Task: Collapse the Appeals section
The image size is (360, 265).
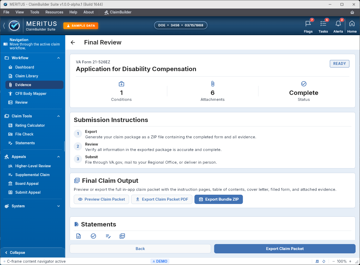Action: coord(58,156)
